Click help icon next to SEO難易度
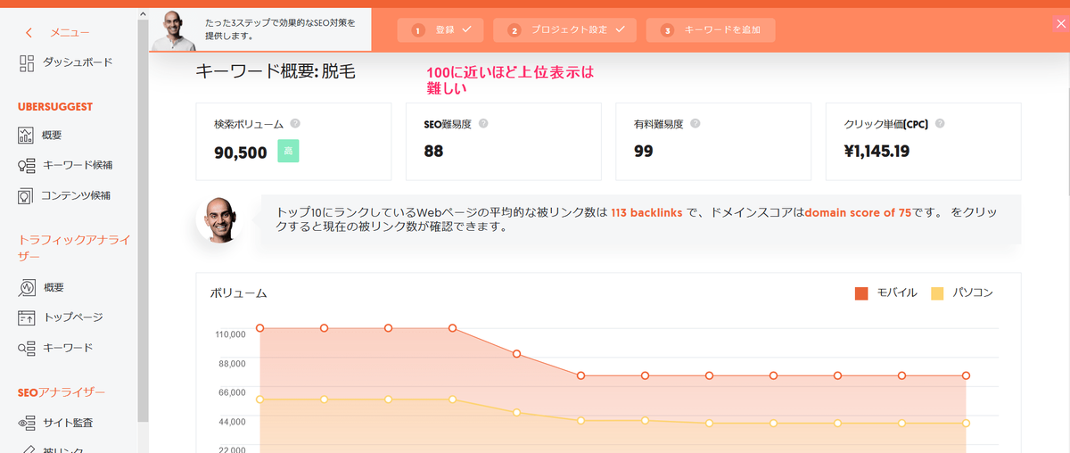 484,124
